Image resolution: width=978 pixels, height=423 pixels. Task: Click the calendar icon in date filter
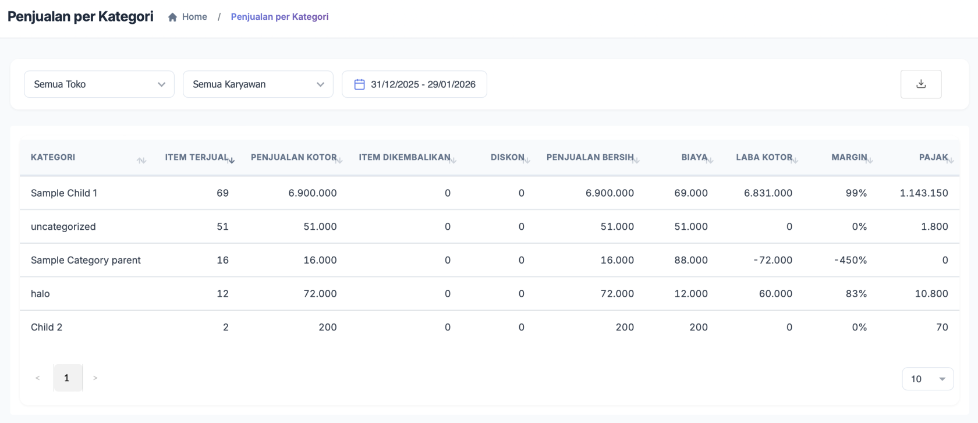coord(359,84)
